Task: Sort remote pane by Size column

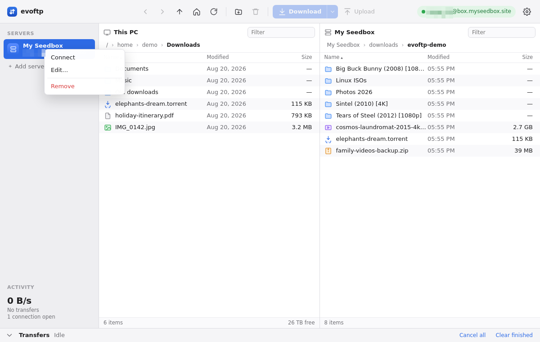Action: (527, 57)
